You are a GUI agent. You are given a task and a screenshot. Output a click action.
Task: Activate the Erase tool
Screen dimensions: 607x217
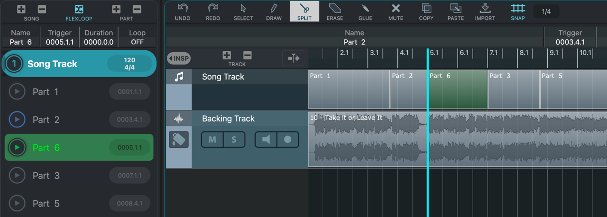tap(335, 11)
